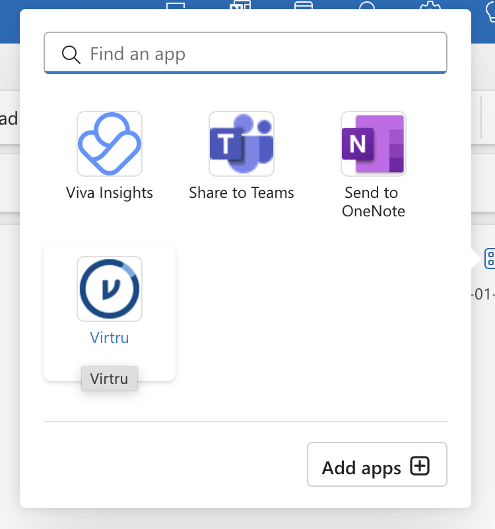Click the search magnifier icon
The width and height of the screenshot is (495, 529).
pos(71,55)
